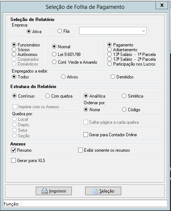This screenshot has width=171, height=211.
Task: Click the Empregados a exibir label
Action: click(30, 71)
